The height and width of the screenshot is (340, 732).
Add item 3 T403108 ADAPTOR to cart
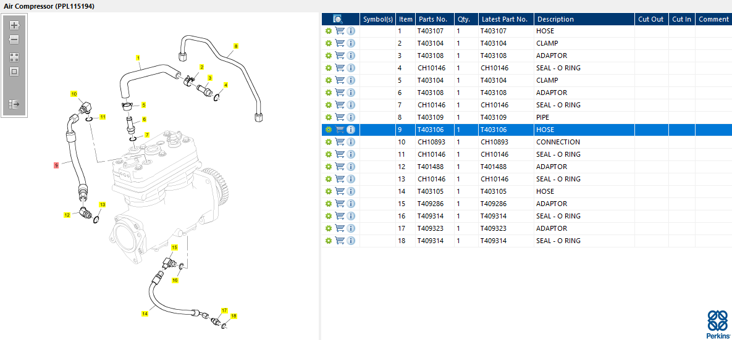(x=340, y=56)
